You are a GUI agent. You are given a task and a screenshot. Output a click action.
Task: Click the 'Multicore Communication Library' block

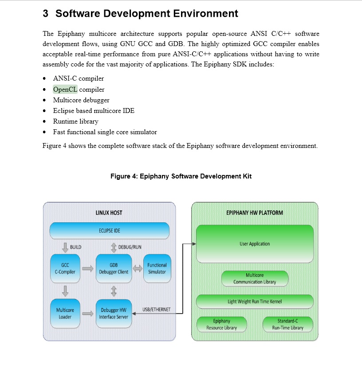(x=255, y=279)
